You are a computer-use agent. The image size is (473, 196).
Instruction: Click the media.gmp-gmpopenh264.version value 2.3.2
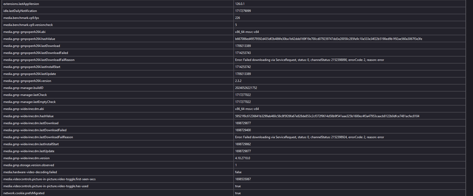[x=238, y=81]
